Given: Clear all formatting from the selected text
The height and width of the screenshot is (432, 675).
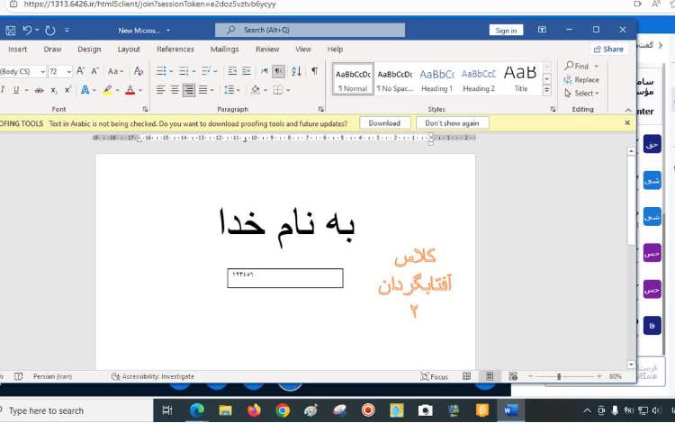Looking at the screenshot, I should point(139,71).
